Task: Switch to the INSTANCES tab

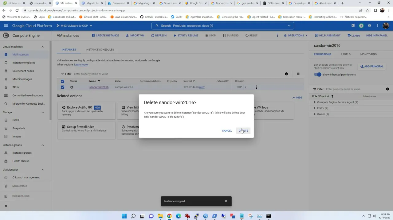Action: pyautogui.click(x=69, y=49)
